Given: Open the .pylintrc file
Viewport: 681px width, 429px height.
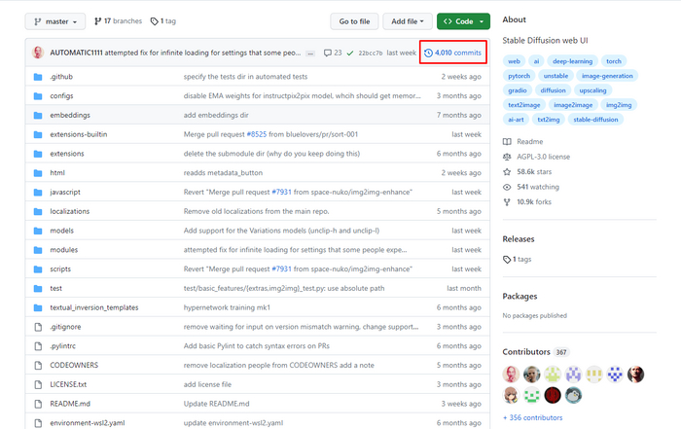Looking at the screenshot, I should coord(63,346).
